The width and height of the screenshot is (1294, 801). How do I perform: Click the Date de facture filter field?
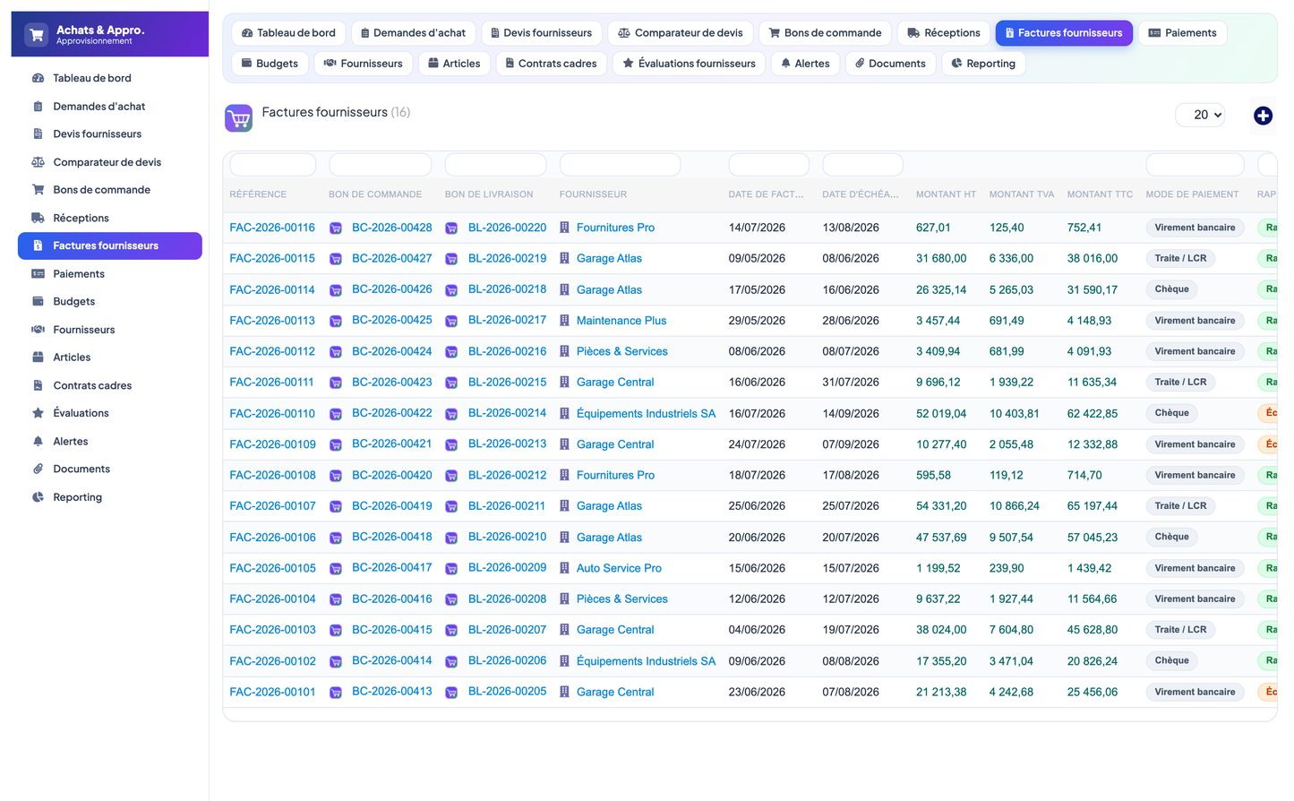click(x=768, y=165)
